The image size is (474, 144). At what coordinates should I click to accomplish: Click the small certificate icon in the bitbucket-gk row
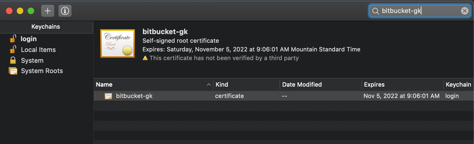pyautogui.click(x=108, y=96)
